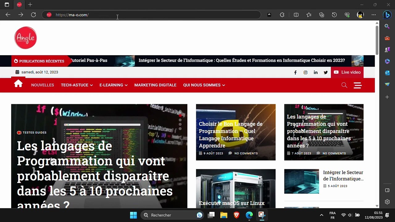
Task: Open browser History icon
Action: tap(334, 15)
